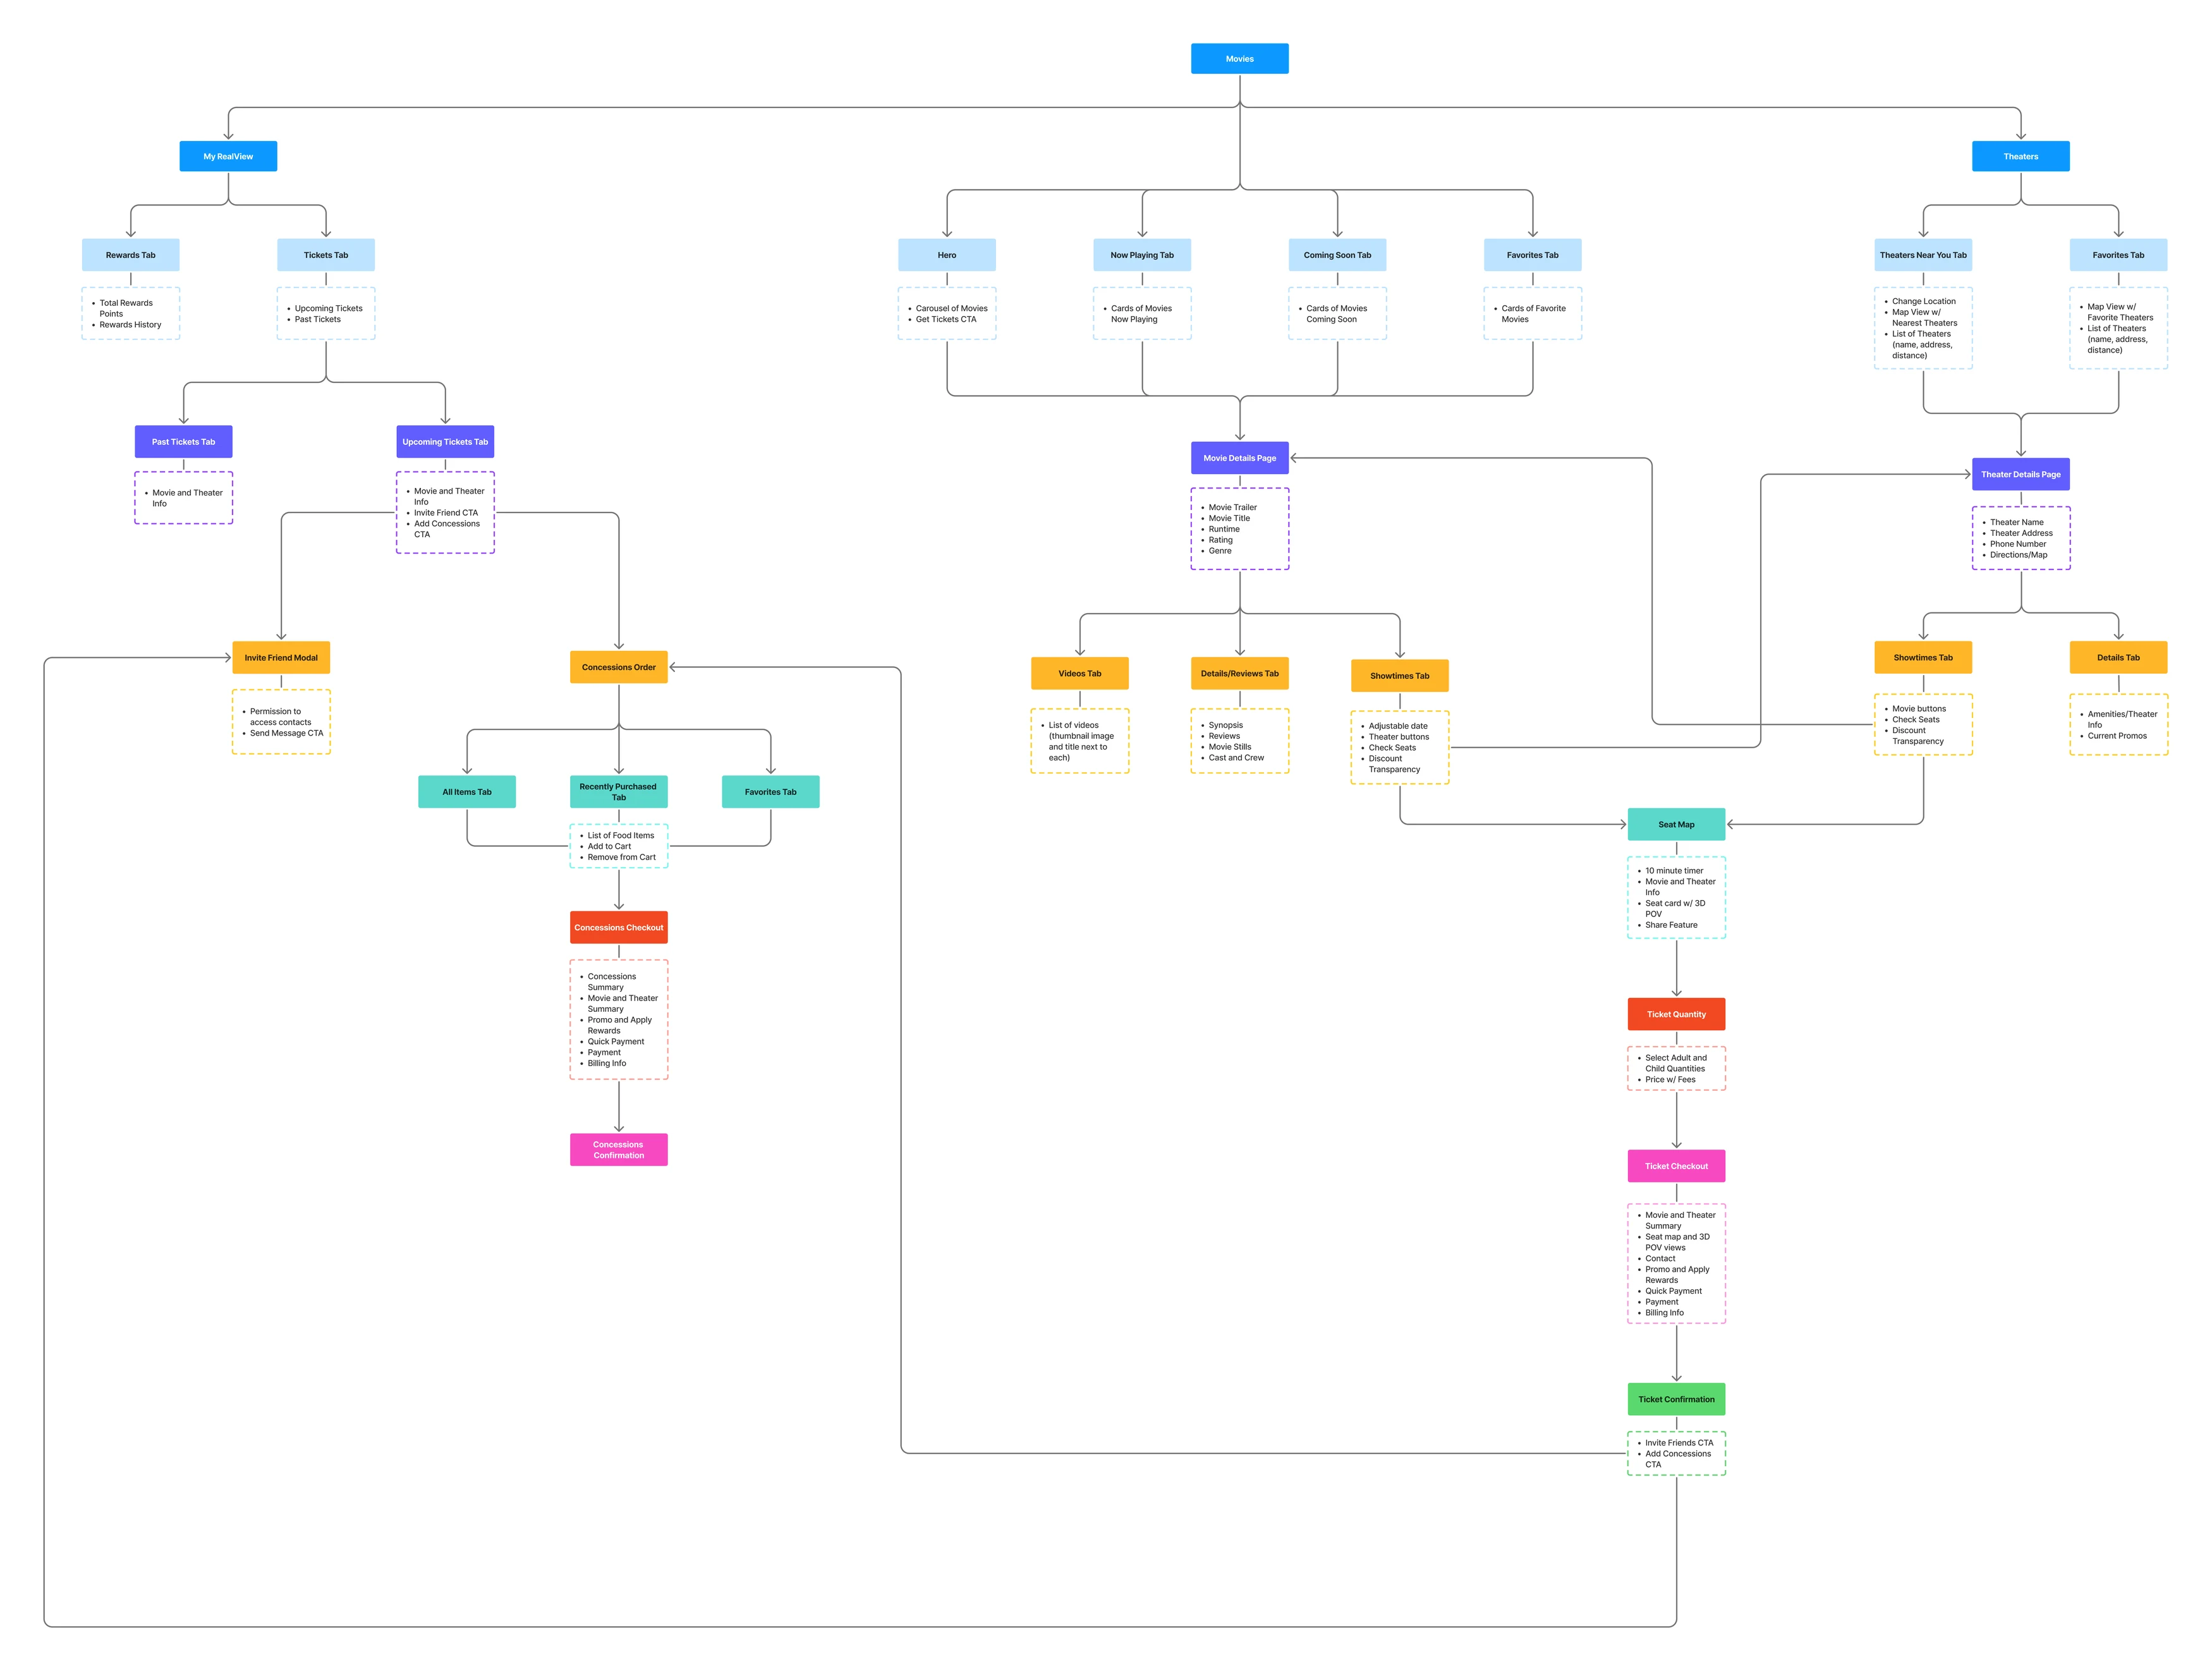Click the blue Theaters node

click(x=2020, y=156)
